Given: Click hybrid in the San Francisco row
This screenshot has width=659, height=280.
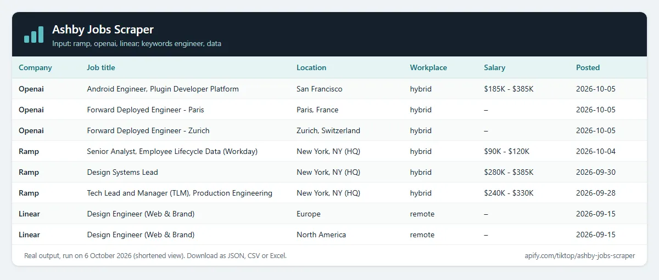Looking at the screenshot, I should 421,89.
